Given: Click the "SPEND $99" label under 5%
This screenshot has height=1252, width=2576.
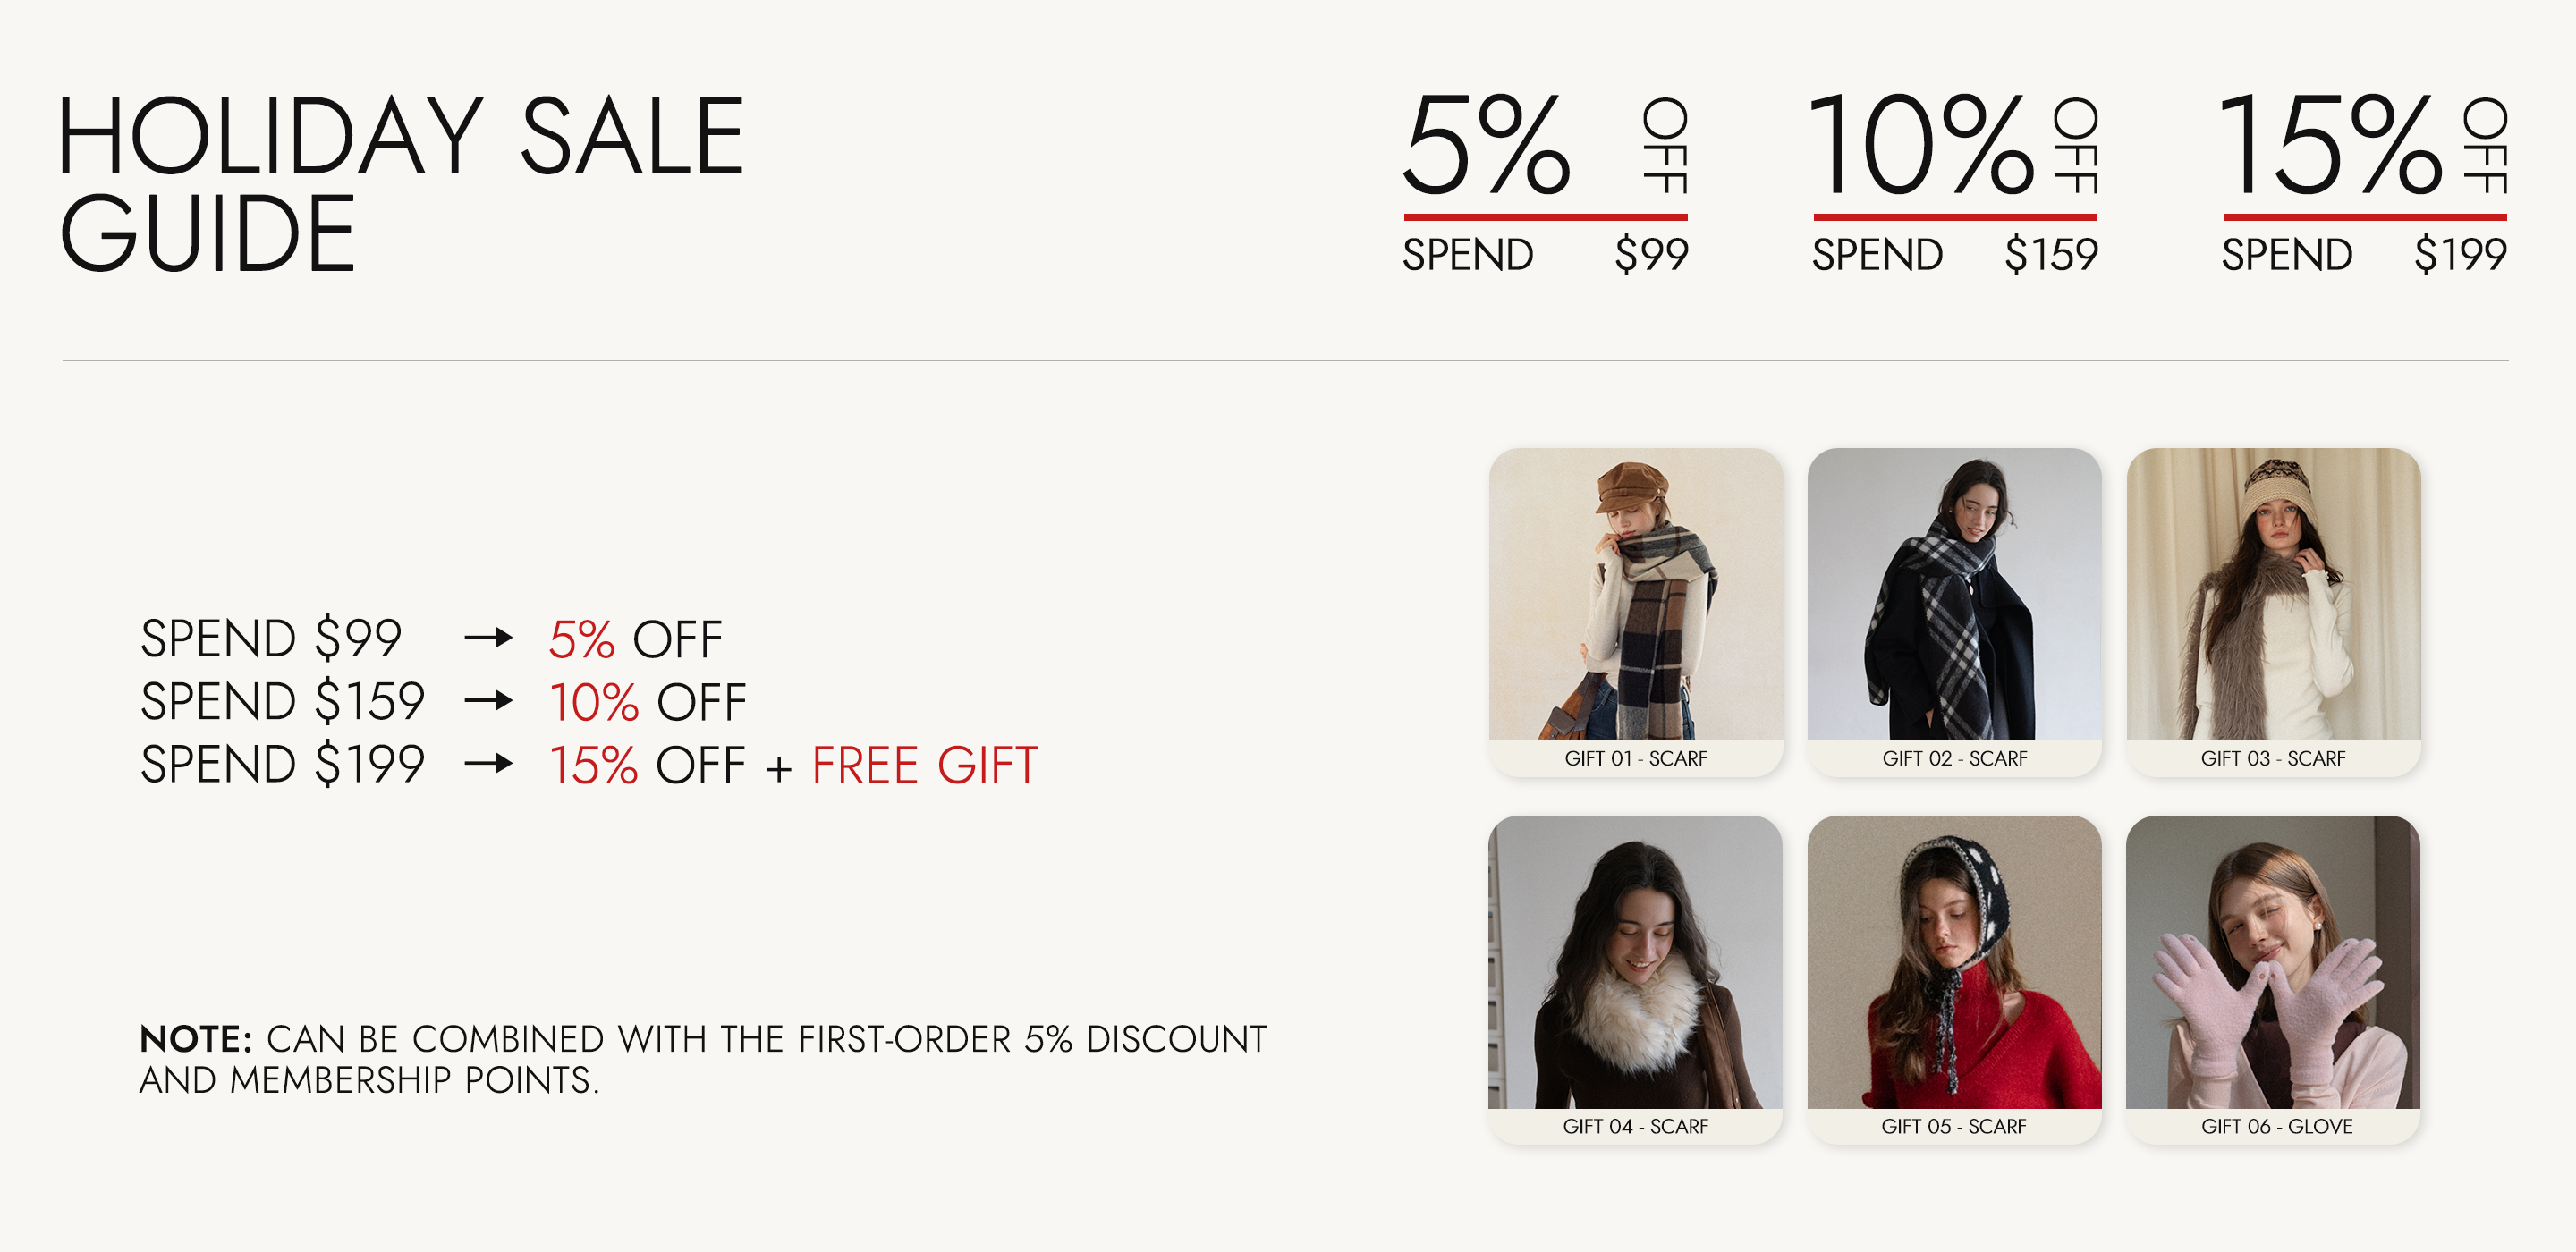Looking at the screenshot, I should (1544, 254).
